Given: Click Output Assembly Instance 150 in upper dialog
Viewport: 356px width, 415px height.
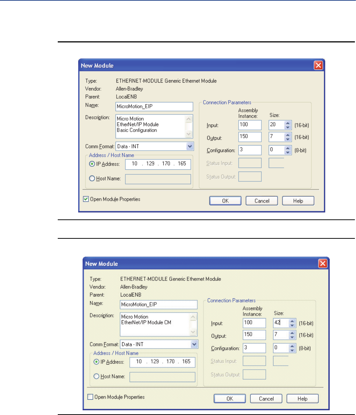Looking at the screenshot, I should pos(250,137).
